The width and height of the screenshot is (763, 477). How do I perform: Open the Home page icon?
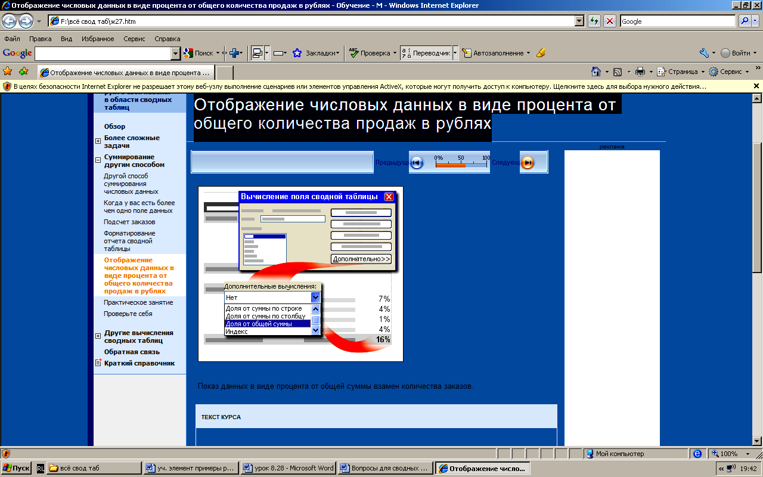(595, 72)
